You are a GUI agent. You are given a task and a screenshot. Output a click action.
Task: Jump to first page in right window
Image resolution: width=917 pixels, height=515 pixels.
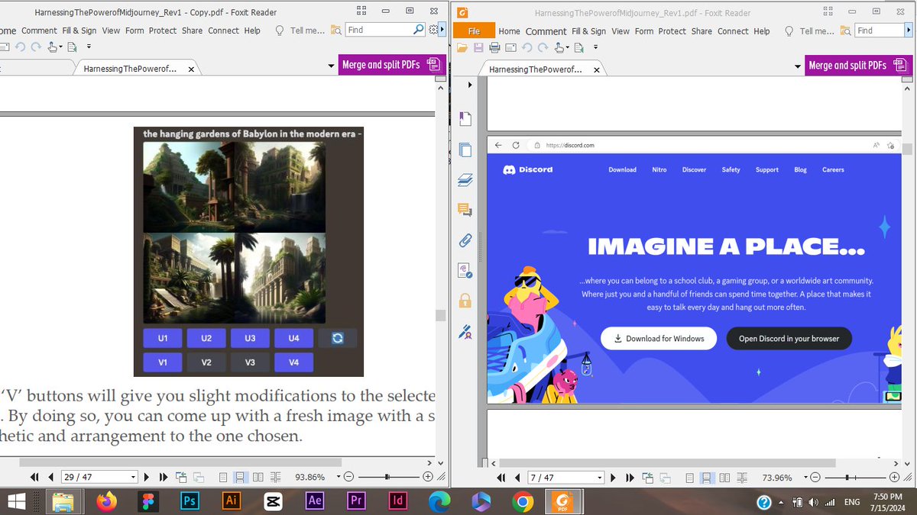click(501, 478)
